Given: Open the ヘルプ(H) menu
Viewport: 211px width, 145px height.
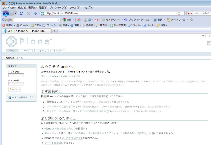Looking at the screenshot, I should pyautogui.click(x=88, y=8).
